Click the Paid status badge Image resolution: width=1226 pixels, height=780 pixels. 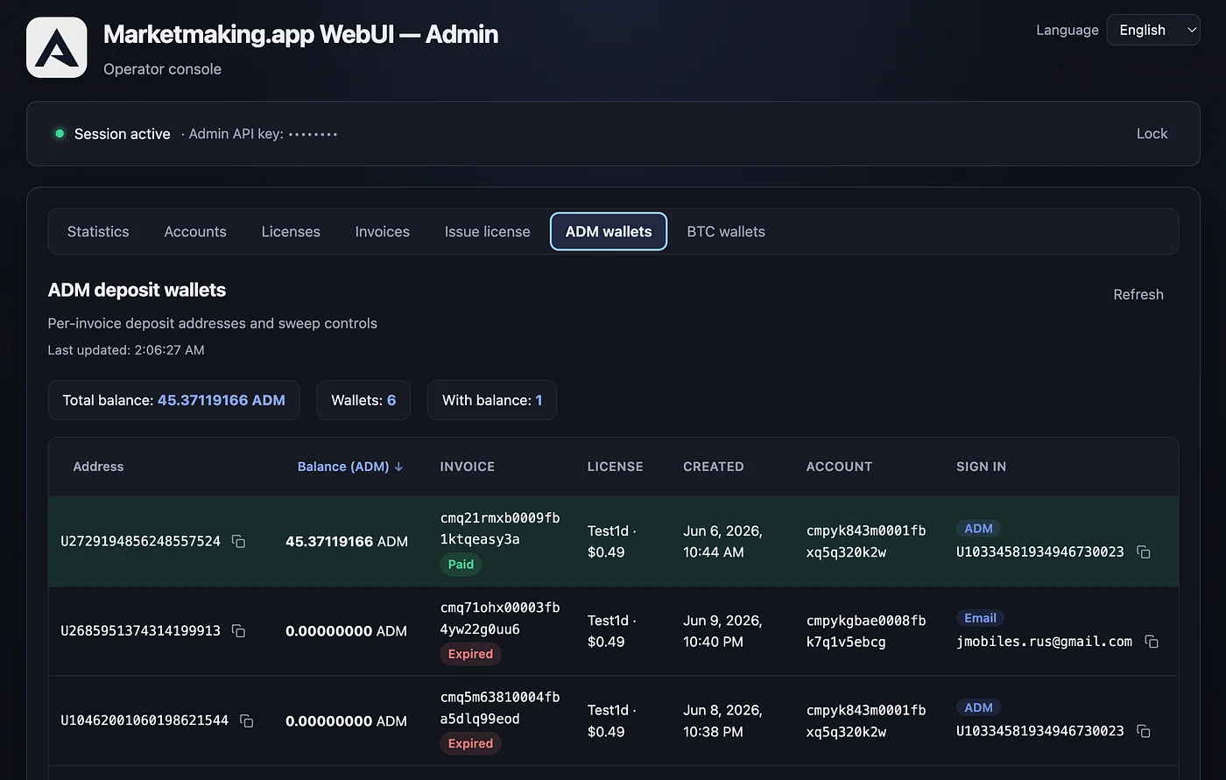[461, 565]
